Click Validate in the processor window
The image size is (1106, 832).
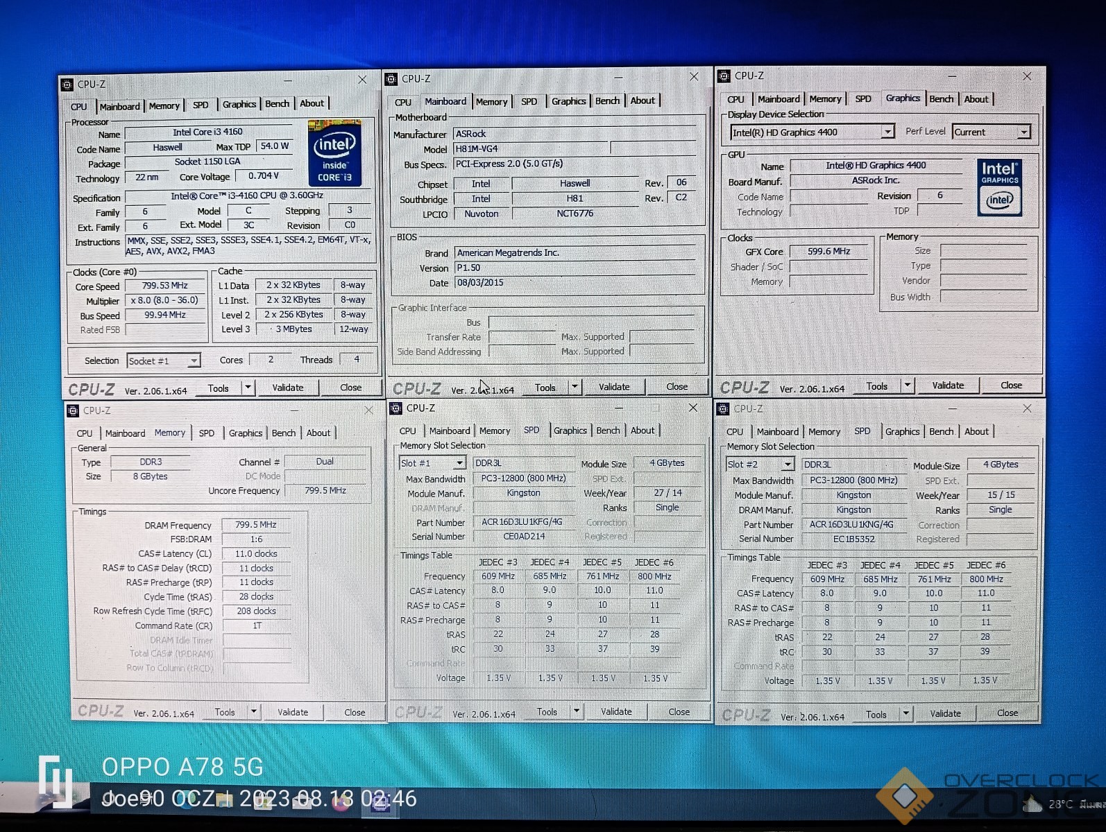coord(288,388)
